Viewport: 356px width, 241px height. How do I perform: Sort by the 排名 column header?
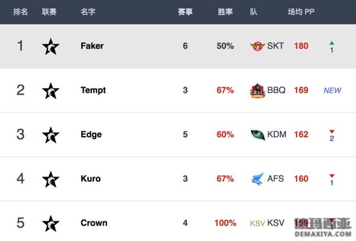(x=20, y=12)
